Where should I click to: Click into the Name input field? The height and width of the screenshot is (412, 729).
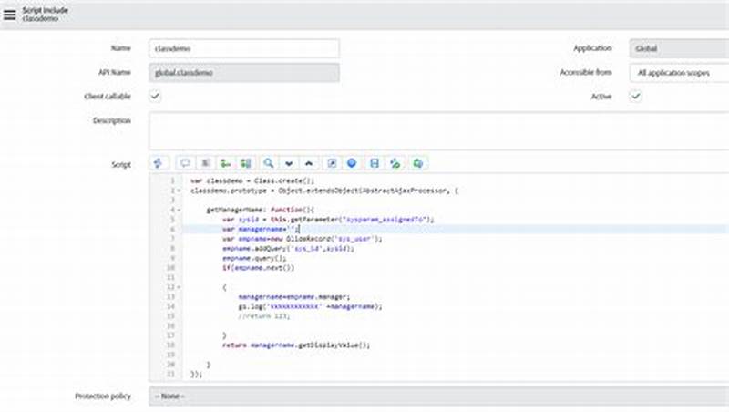[x=244, y=48]
